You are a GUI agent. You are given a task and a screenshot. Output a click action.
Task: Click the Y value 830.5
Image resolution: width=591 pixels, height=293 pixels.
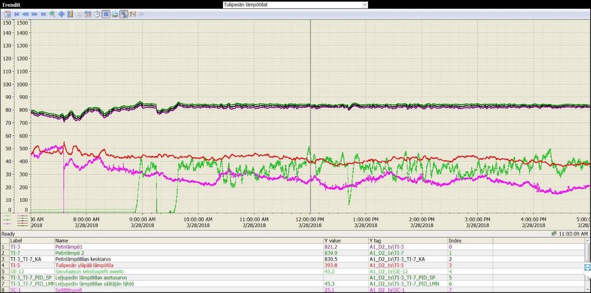click(x=330, y=259)
